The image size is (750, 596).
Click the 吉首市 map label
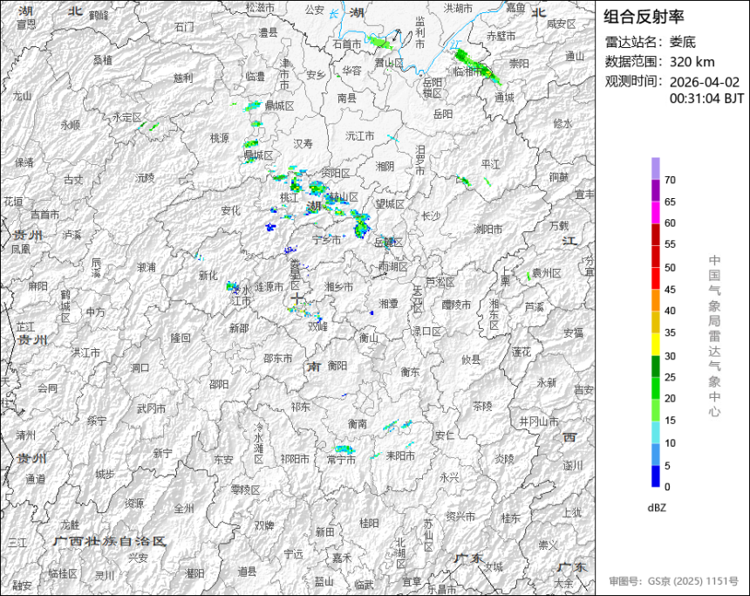pos(45,215)
